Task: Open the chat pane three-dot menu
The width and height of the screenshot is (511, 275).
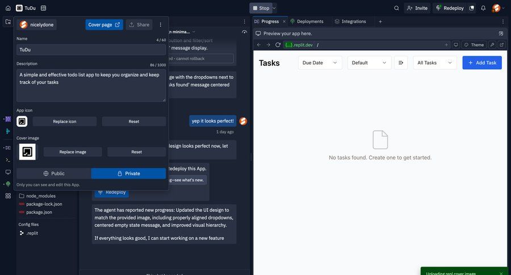Action: 244,22
